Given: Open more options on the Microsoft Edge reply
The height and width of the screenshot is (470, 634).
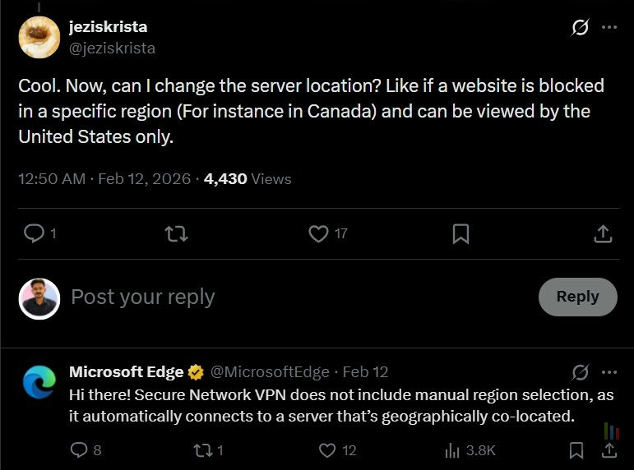Looking at the screenshot, I should pos(609,371).
